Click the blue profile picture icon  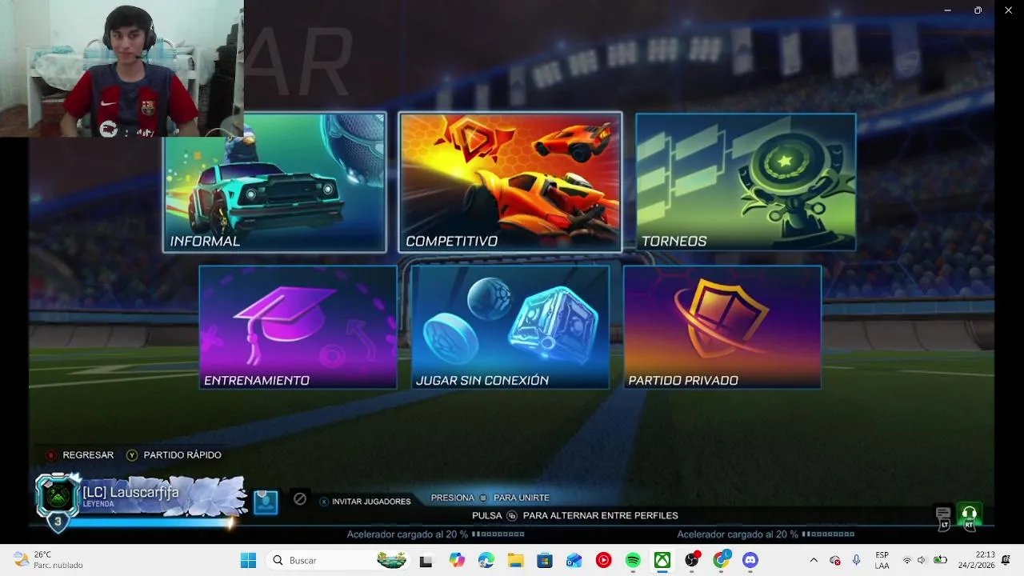click(266, 502)
